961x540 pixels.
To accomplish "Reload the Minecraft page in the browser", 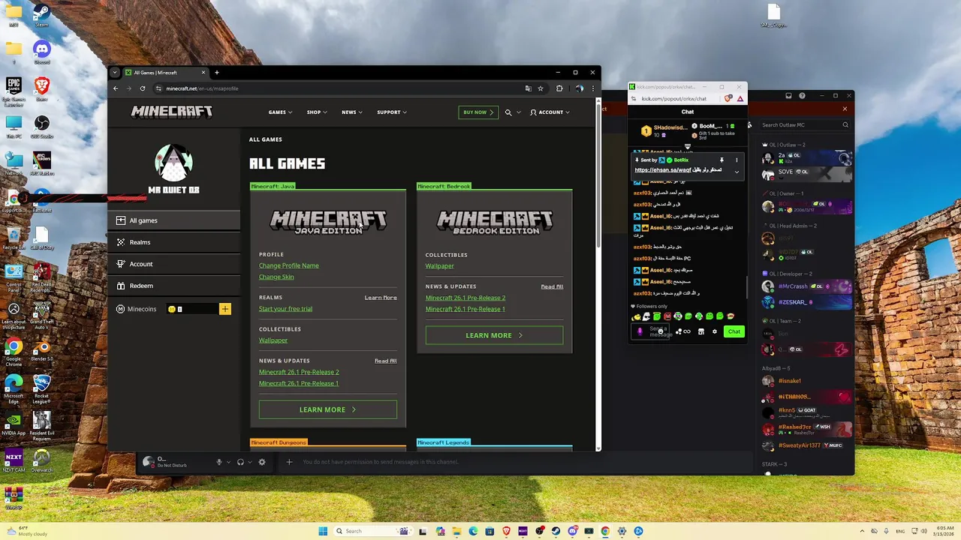I will pos(143,88).
